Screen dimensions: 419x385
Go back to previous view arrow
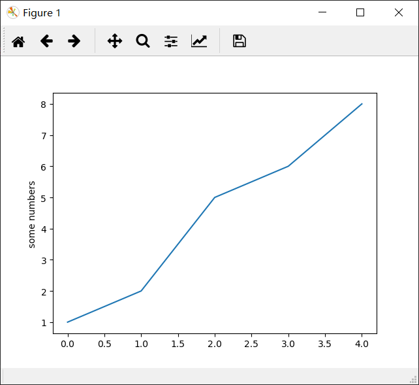46,41
